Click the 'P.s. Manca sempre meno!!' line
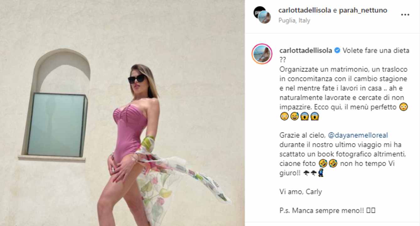The width and height of the screenshot is (420, 226). [322, 211]
